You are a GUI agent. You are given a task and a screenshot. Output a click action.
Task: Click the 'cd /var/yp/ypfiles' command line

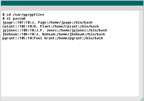[23, 15]
